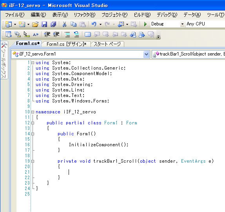
Task: Switch to Form1.cs [デザイン] tab
Action: (x=66, y=44)
